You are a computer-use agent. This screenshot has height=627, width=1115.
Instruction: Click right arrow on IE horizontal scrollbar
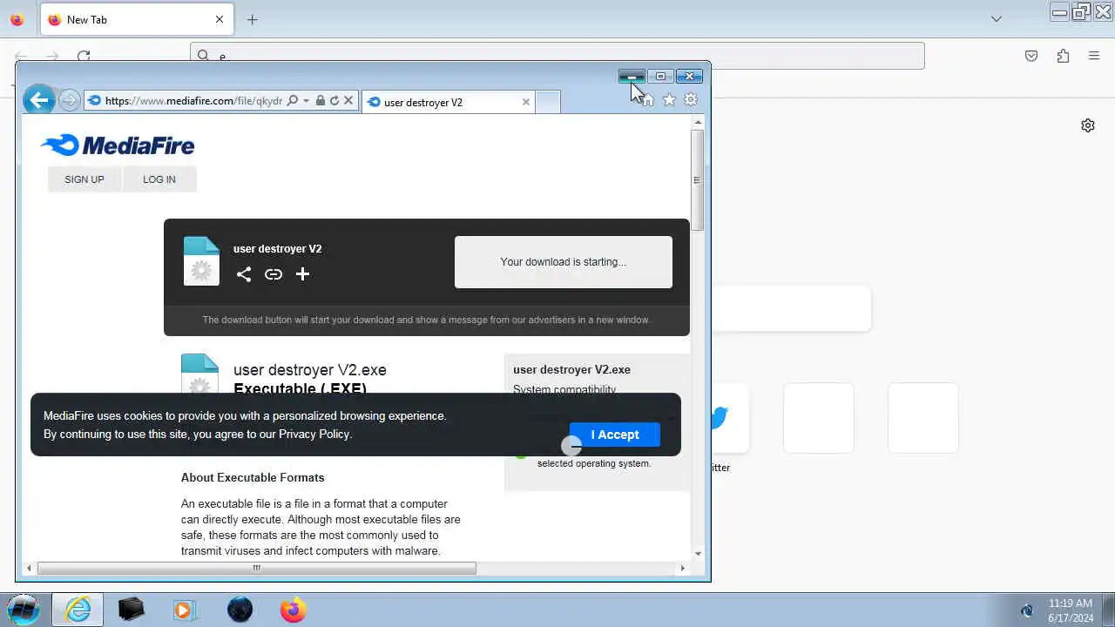[x=682, y=568]
